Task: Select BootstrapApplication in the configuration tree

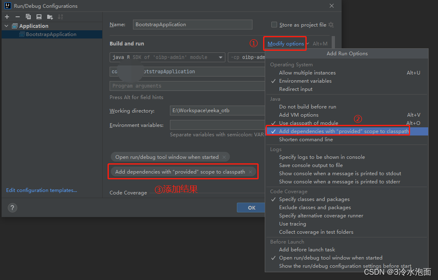Action: click(52, 34)
